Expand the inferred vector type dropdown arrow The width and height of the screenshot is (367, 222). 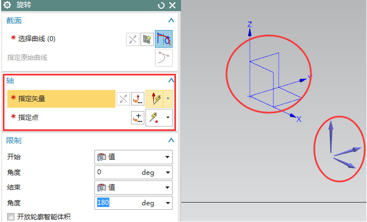(168, 99)
